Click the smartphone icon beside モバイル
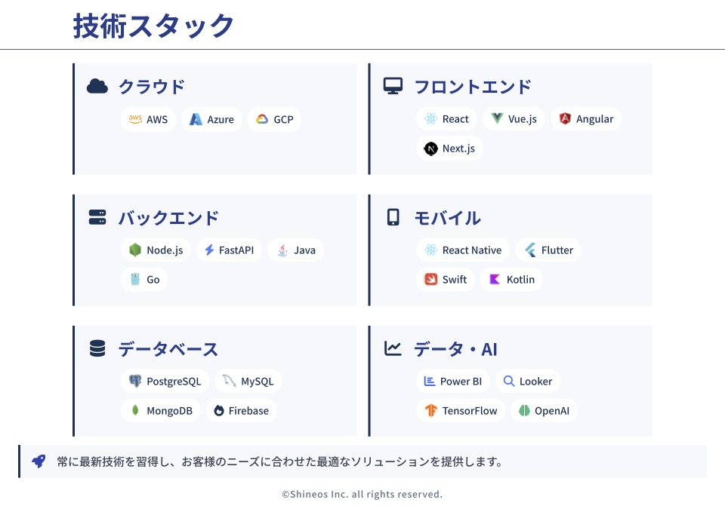The width and height of the screenshot is (725, 512). (393, 218)
